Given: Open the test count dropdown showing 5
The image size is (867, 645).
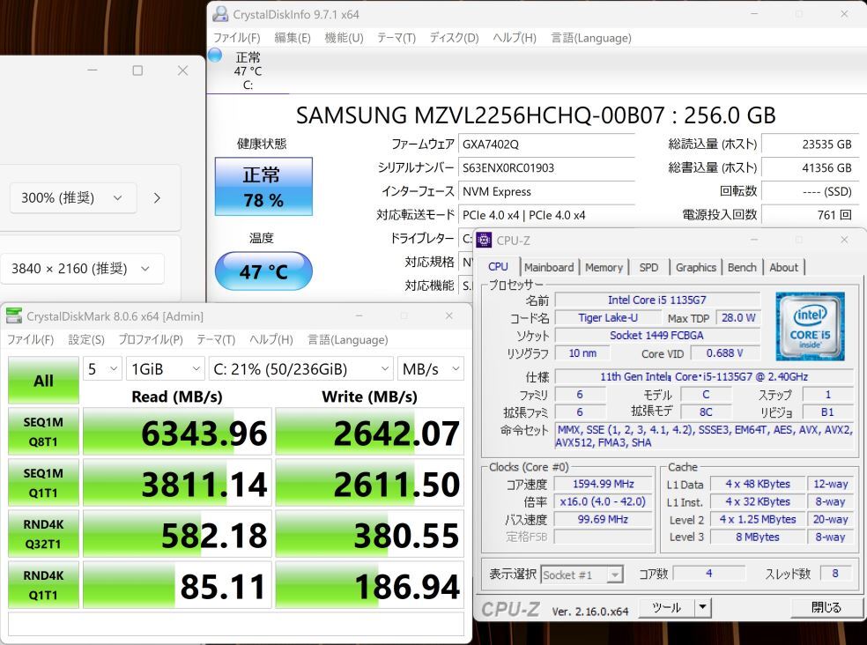Looking at the screenshot, I should 101,368.
